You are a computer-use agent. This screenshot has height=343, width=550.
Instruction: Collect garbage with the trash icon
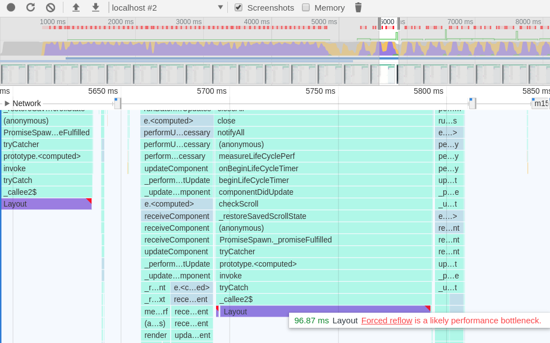[358, 7]
